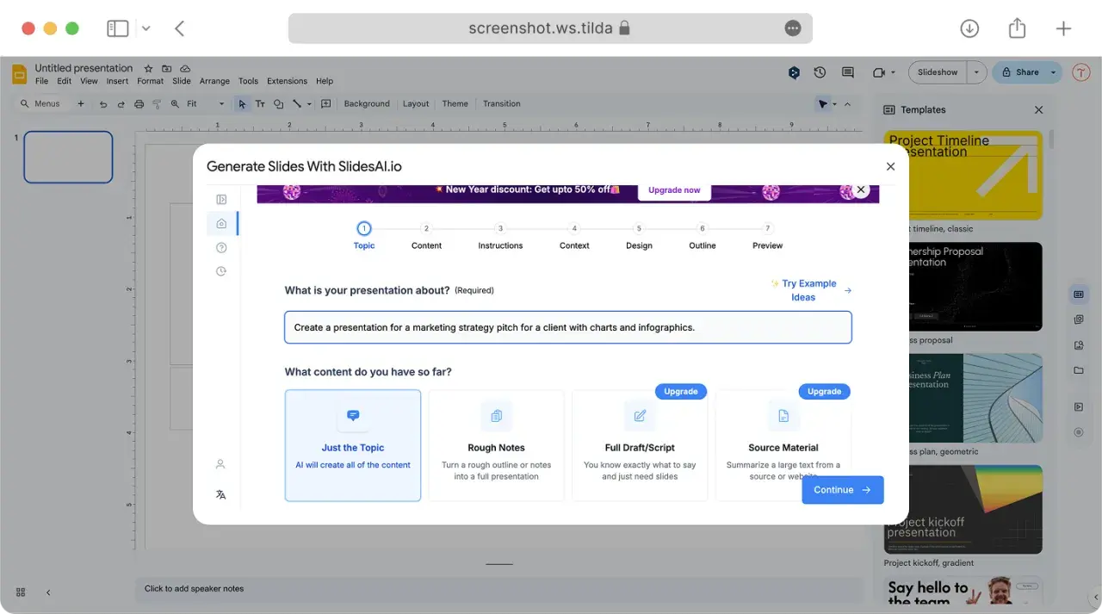
Task: Click the Theme toolbar button
Action: coord(455,103)
